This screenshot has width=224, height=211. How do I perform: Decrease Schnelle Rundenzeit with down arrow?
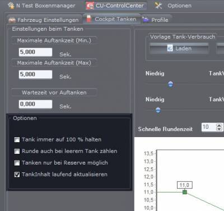[x=219, y=129]
